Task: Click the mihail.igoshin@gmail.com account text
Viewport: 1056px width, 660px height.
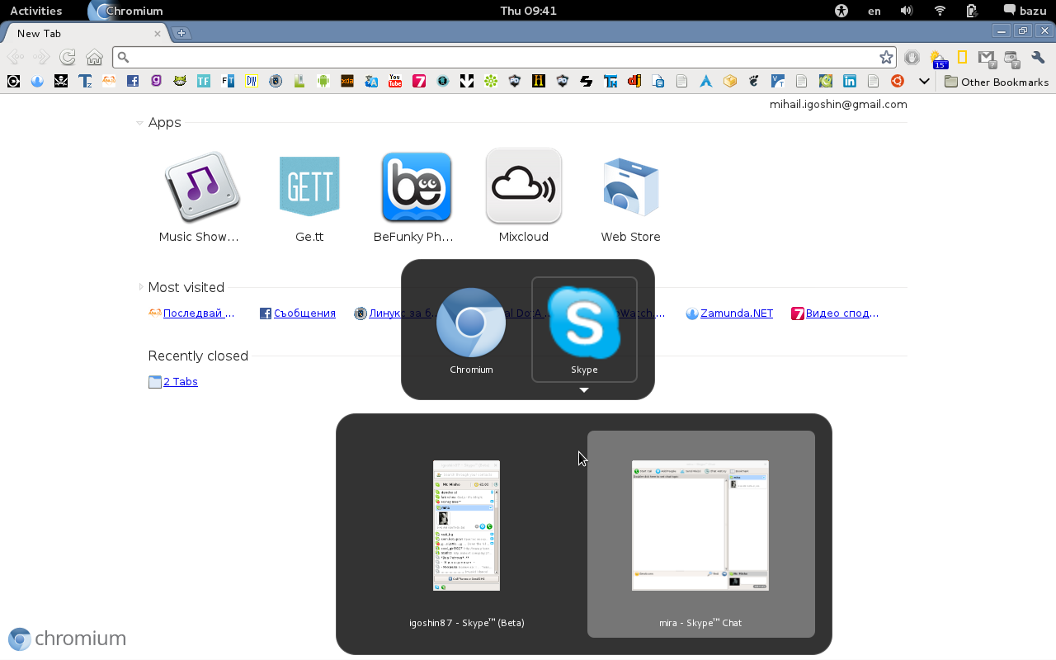Action: pyautogui.click(x=838, y=104)
